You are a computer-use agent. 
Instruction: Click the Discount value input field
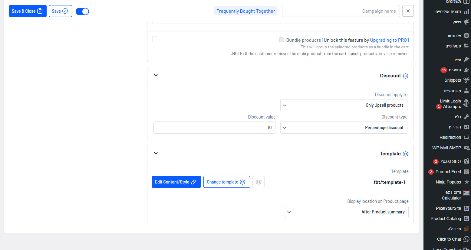tap(214, 128)
